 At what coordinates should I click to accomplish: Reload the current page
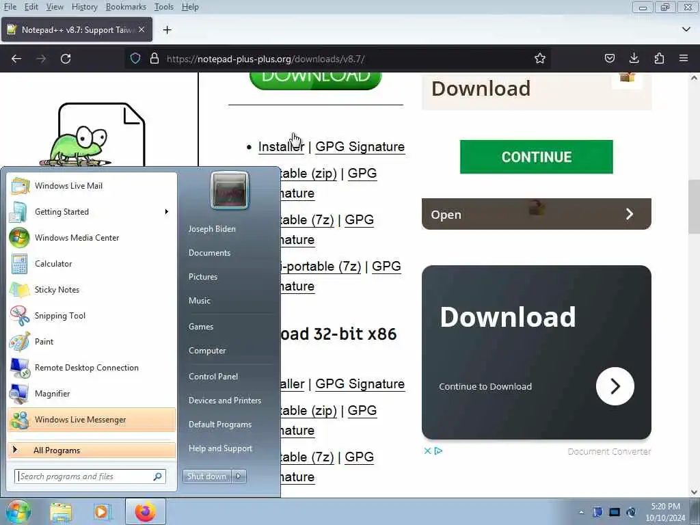tap(66, 59)
